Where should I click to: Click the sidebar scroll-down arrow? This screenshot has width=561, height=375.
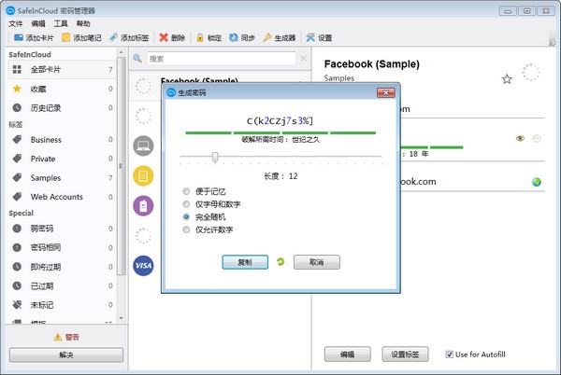[x=121, y=318]
